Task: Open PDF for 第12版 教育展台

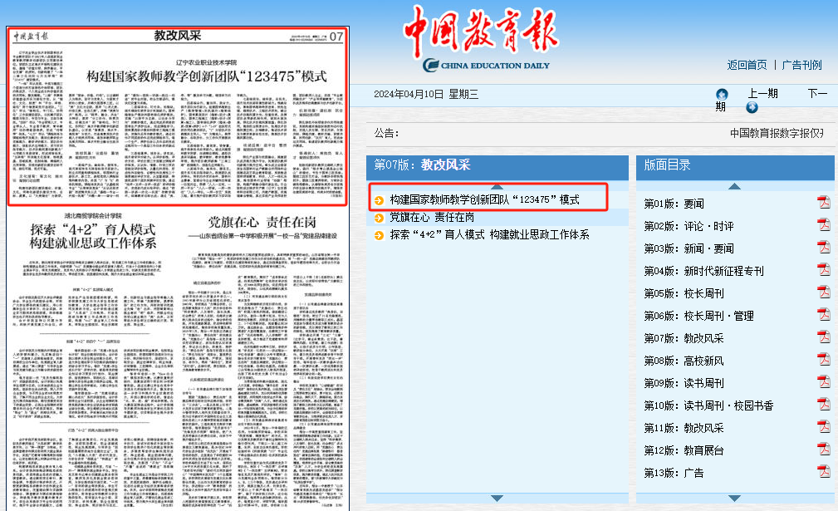Action: [x=823, y=450]
